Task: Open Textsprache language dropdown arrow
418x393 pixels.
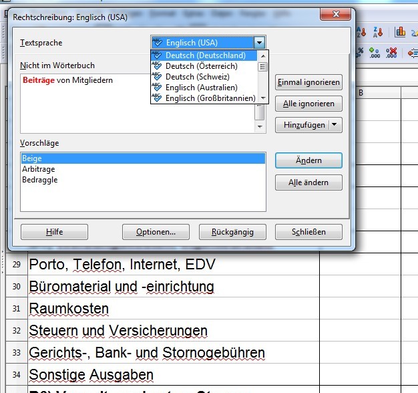Action: coord(259,42)
